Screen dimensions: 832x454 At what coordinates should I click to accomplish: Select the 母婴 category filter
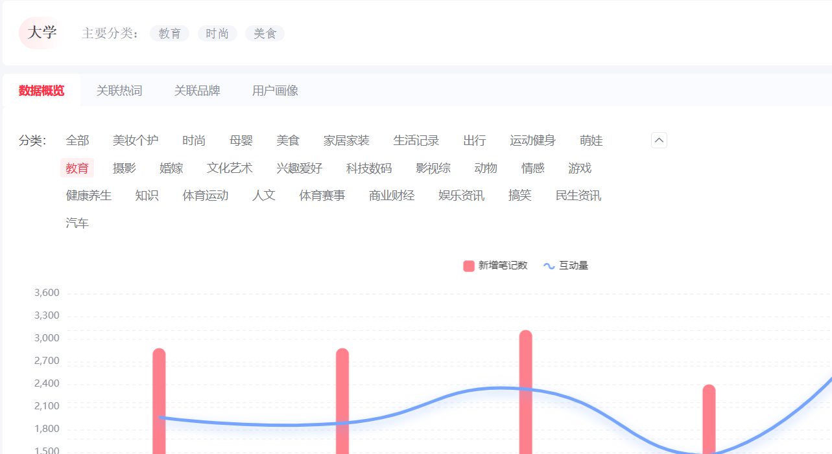pos(241,141)
